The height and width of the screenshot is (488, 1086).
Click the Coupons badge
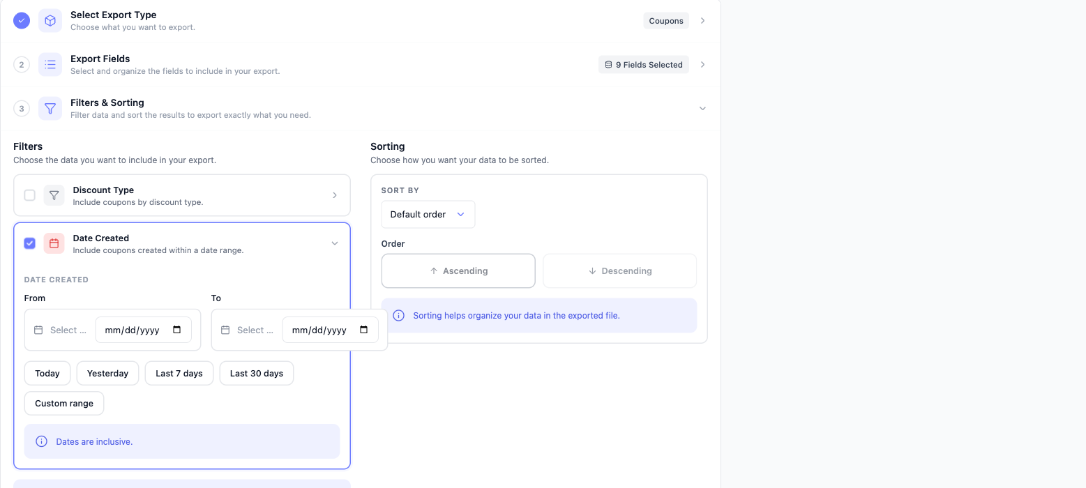coord(666,21)
